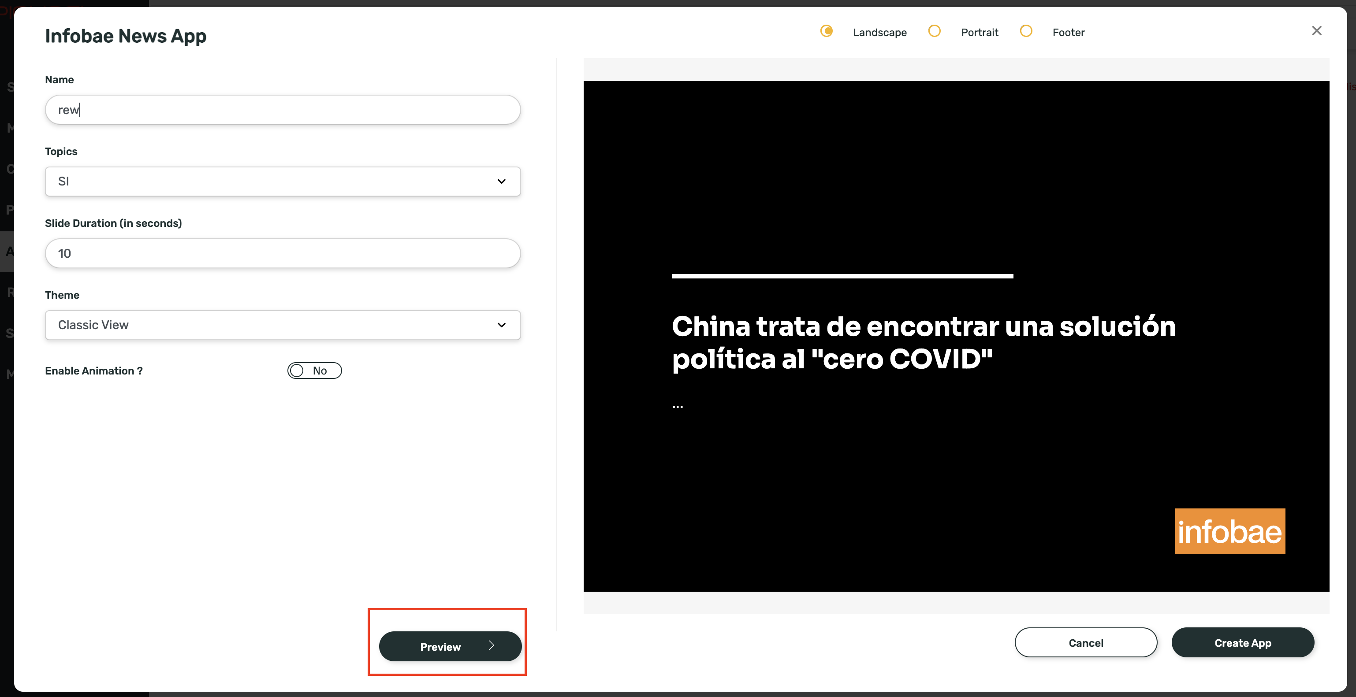Screen dimensions: 1356x697
Task: Select the Footer layout radio button
Action: pyautogui.click(x=1026, y=31)
